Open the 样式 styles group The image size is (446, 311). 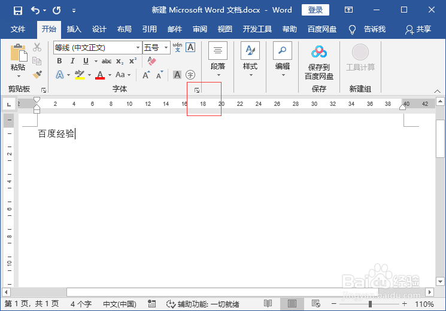pos(250,60)
